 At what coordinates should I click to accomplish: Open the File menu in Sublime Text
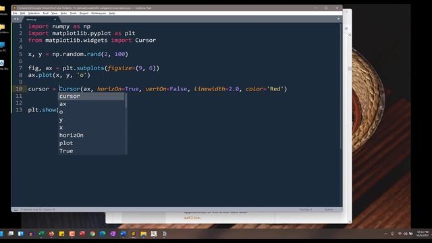(15, 13)
